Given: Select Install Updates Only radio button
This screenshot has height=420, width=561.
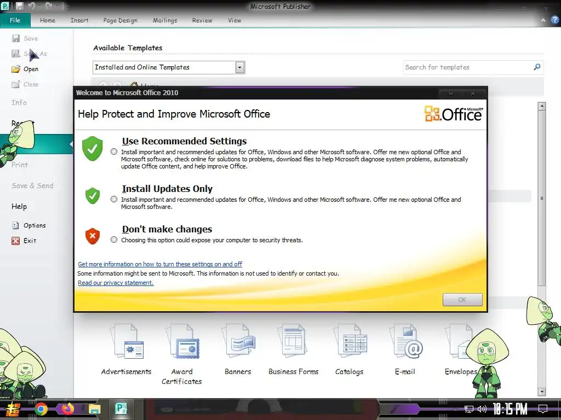Looking at the screenshot, I should pos(114,199).
